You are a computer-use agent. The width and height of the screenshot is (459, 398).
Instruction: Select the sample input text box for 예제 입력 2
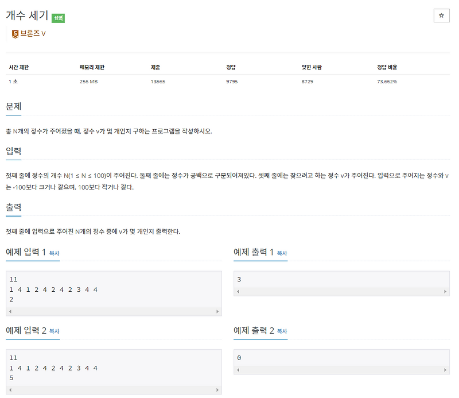coord(112,368)
